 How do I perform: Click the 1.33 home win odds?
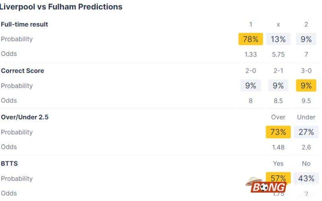[250, 54]
